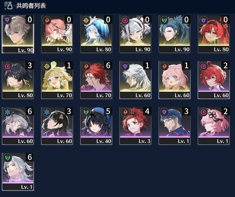This screenshot has width=235, height=197.
Task: Select the black-haired havoc Lv. 80 character
Action: pyautogui.click(x=18, y=80)
